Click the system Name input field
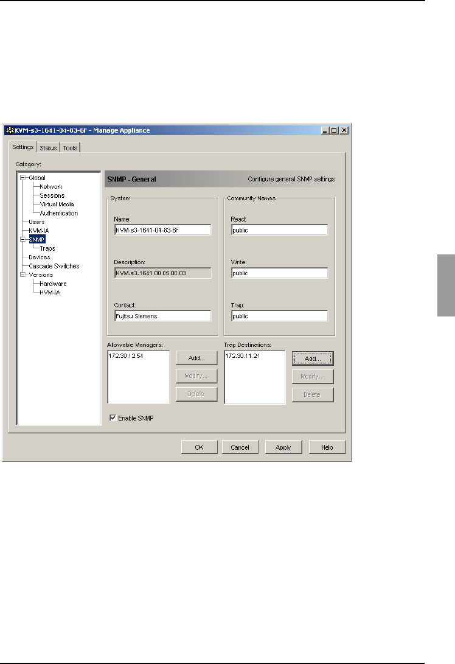Viewport: 455px width, 664px height. (162, 230)
